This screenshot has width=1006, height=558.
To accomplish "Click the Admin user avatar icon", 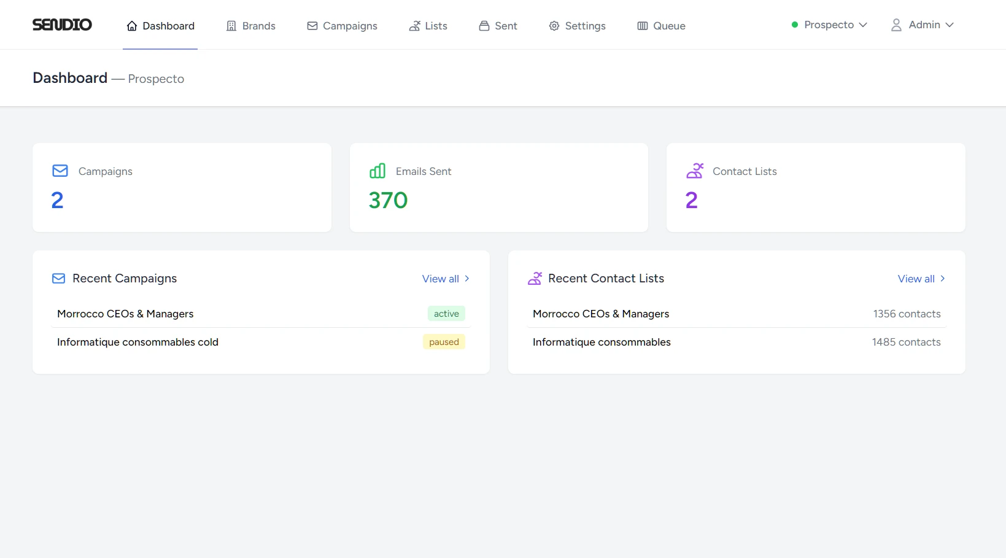I will pyautogui.click(x=897, y=25).
